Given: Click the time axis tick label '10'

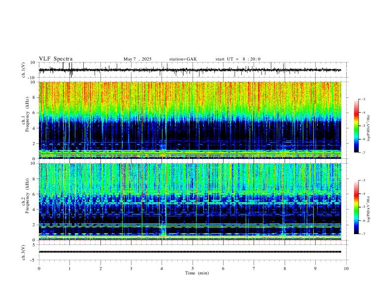Looking at the screenshot, I should pos(346,269).
